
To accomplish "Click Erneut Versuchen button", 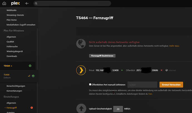I will 171,85.
